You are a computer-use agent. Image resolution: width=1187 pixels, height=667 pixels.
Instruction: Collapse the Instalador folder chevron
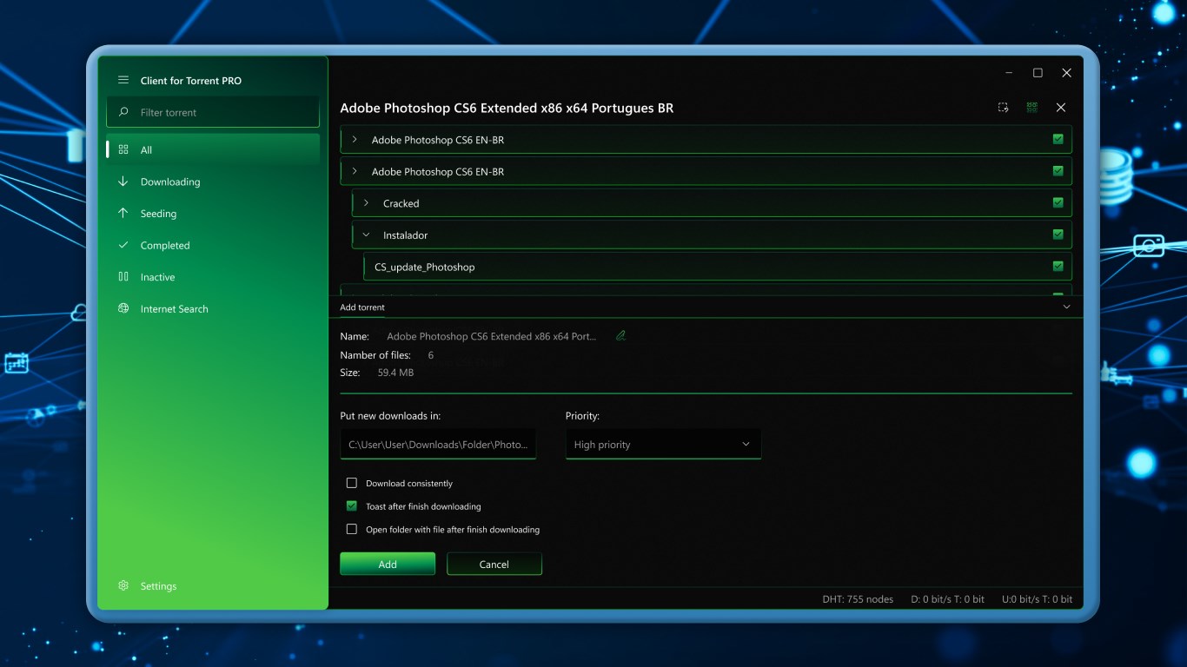click(366, 234)
